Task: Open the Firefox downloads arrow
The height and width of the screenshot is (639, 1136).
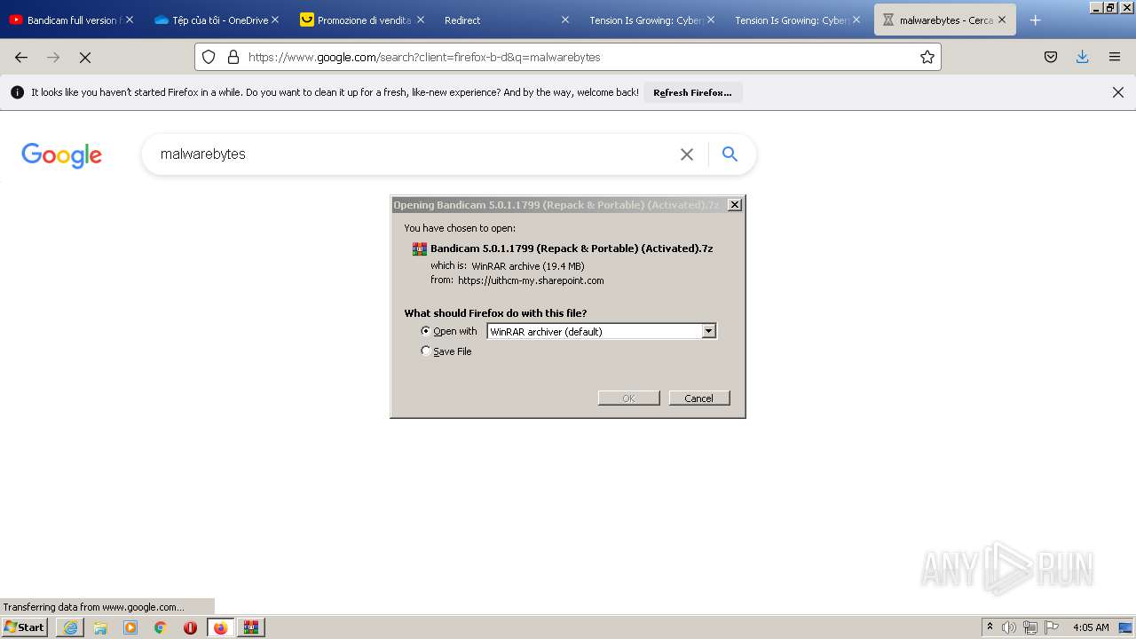Action: coord(1083,57)
